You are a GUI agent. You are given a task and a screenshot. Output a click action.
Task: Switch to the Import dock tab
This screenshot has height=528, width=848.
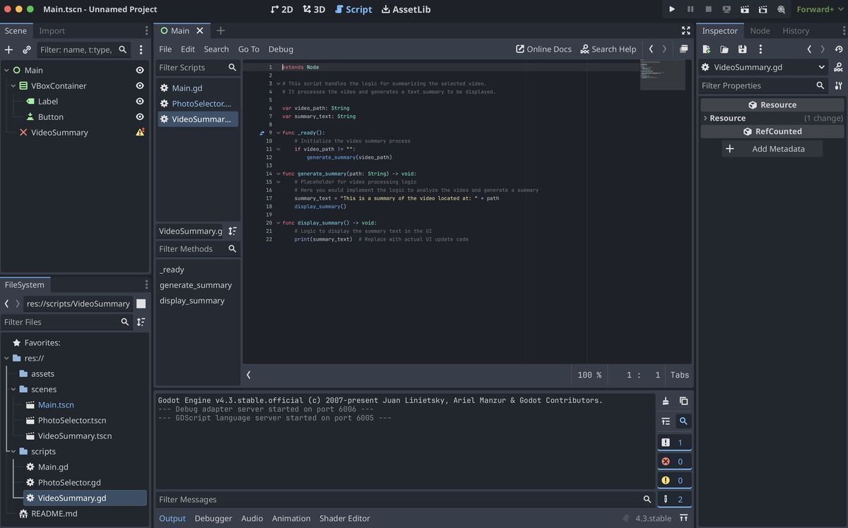52,30
